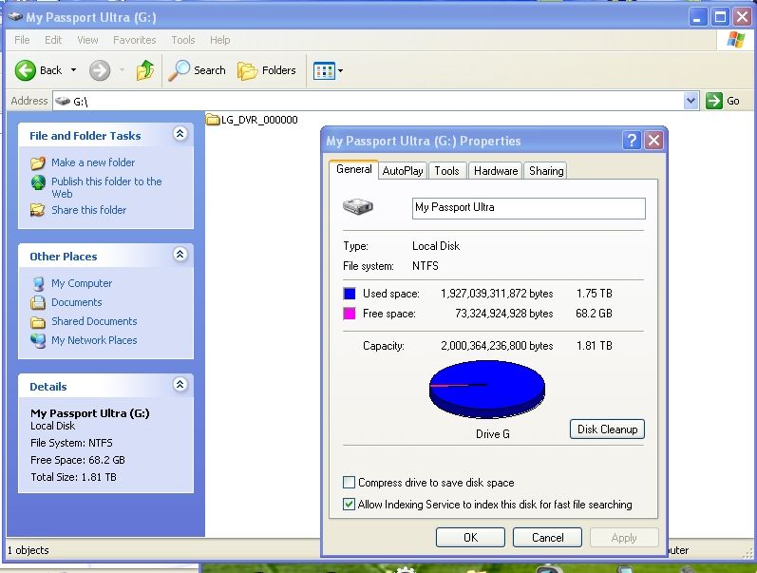The image size is (757, 573).
Task: Open the Favorites menu
Action: pos(135,40)
